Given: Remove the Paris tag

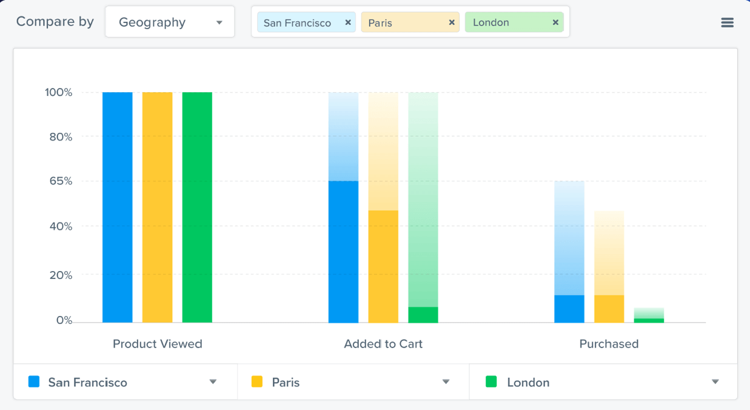Looking at the screenshot, I should (x=452, y=22).
